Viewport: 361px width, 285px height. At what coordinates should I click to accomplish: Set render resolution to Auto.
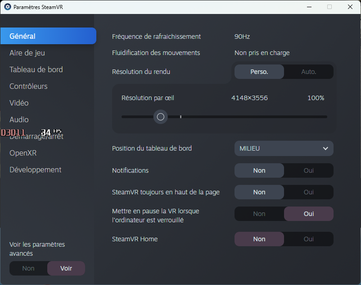click(x=309, y=72)
